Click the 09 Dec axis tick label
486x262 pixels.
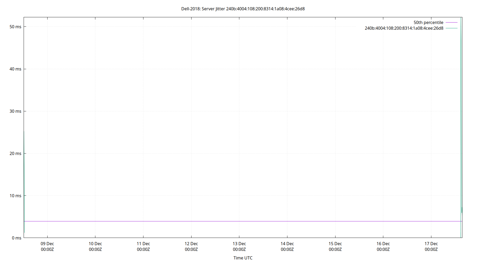[x=48, y=243]
